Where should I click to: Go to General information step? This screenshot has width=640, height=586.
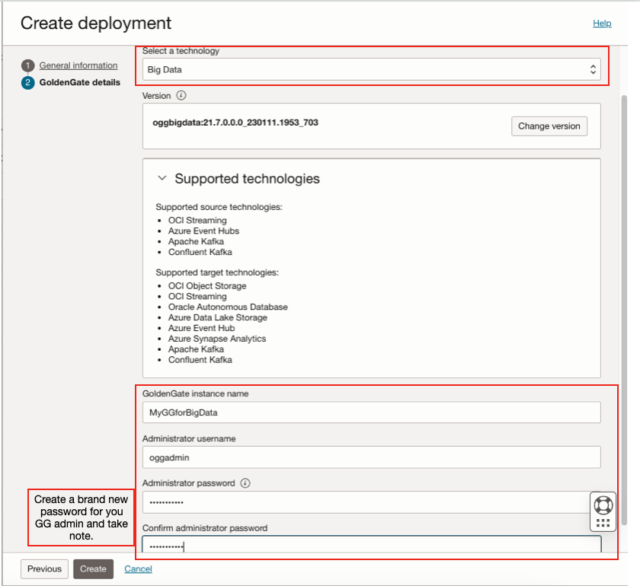(x=78, y=65)
